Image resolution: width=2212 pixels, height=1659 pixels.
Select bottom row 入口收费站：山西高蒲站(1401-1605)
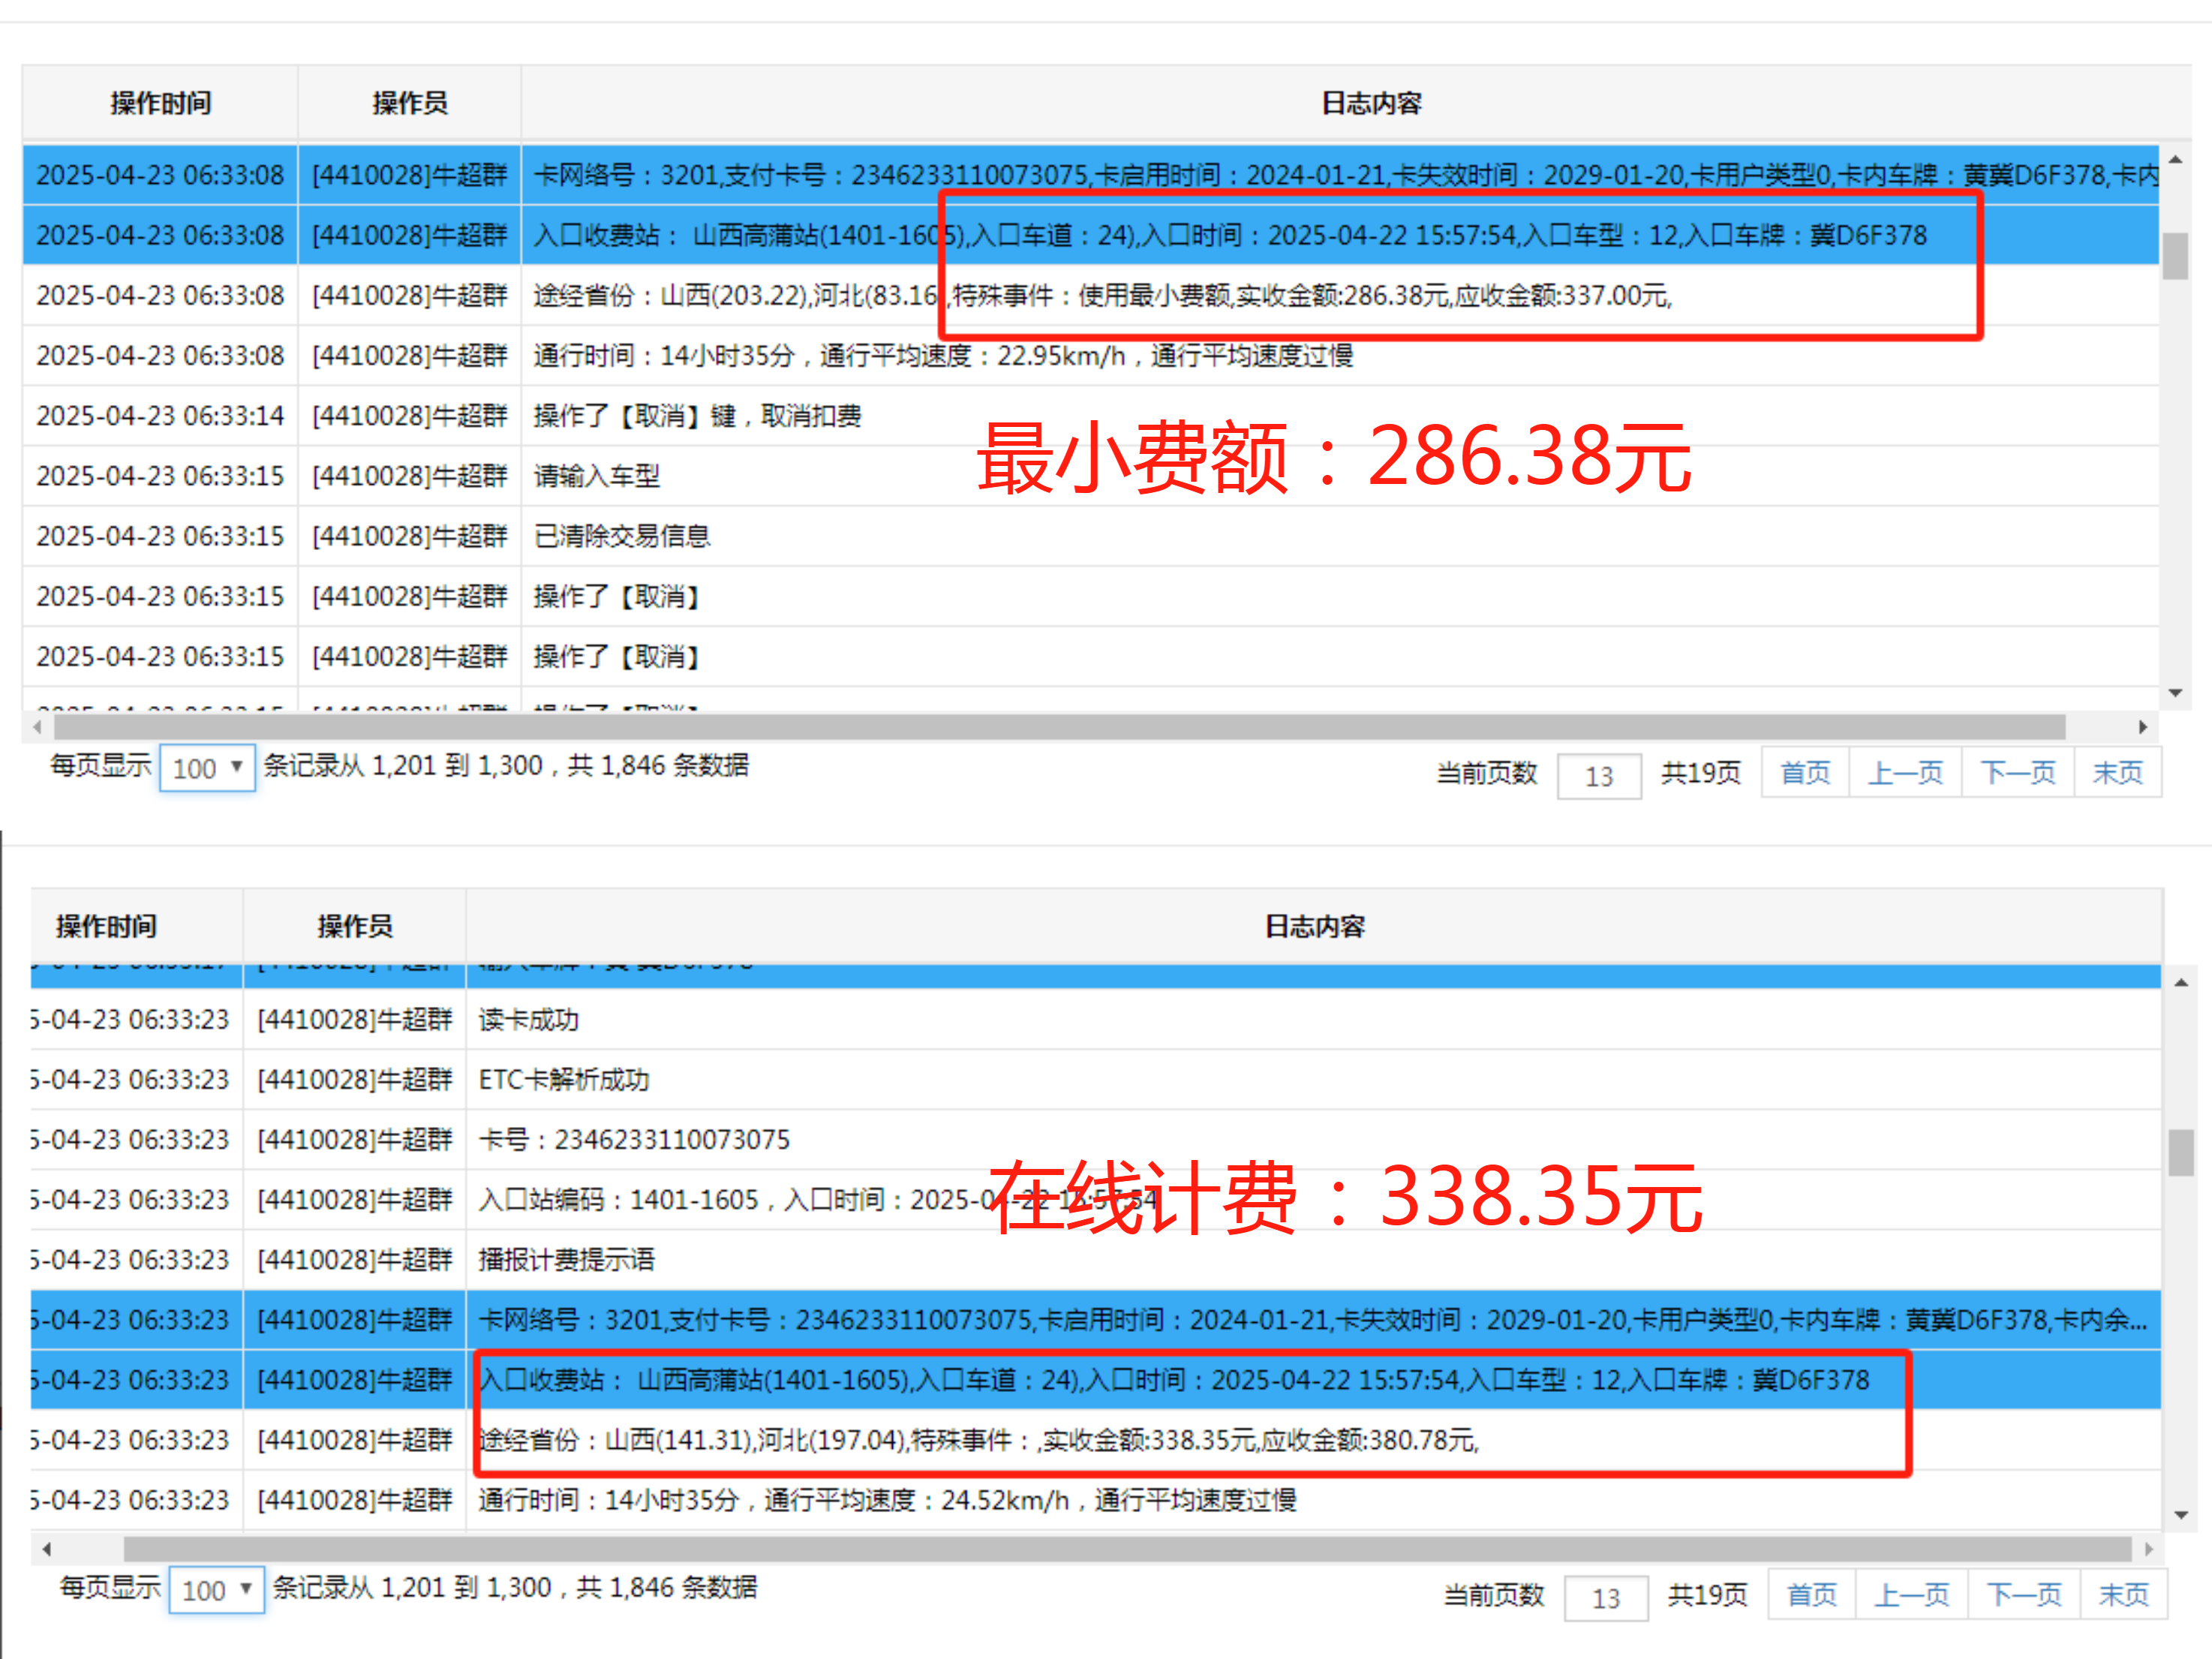[x=1096, y=1380]
